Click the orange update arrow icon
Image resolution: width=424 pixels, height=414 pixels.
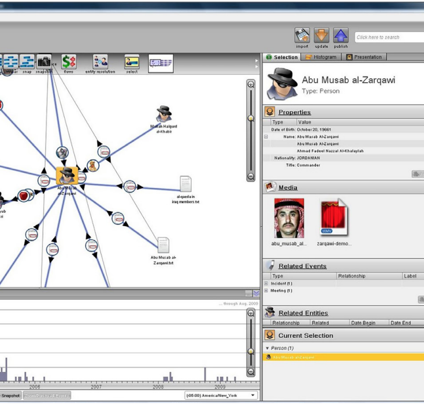coord(321,36)
